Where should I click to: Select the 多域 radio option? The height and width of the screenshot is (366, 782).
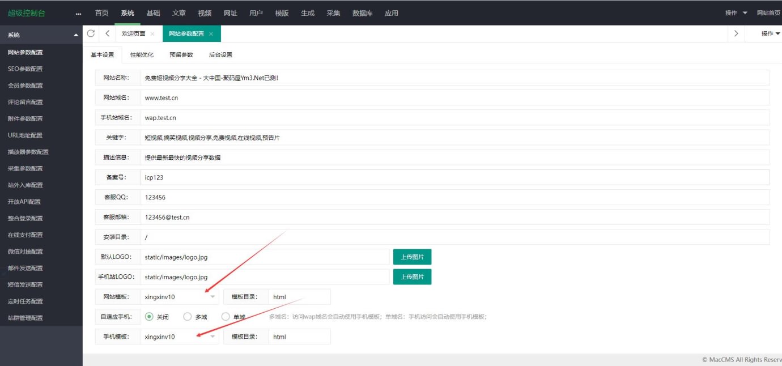[195, 317]
